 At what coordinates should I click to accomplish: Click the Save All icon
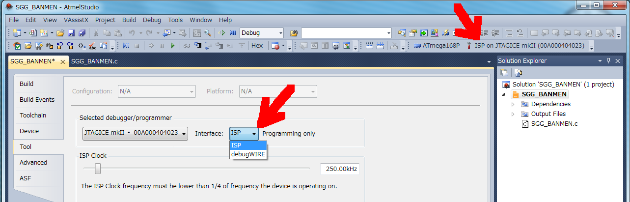coord(82,33)
